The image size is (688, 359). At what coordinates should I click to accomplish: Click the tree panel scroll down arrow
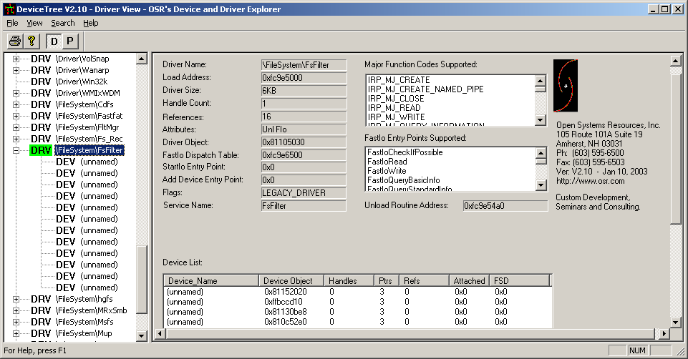click(142, 336)
